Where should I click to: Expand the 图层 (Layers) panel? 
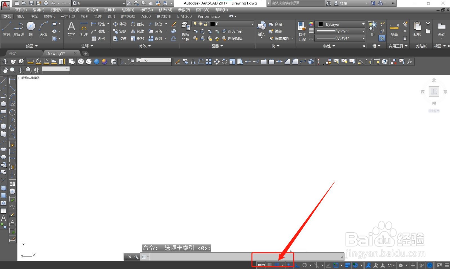[217, 46]
